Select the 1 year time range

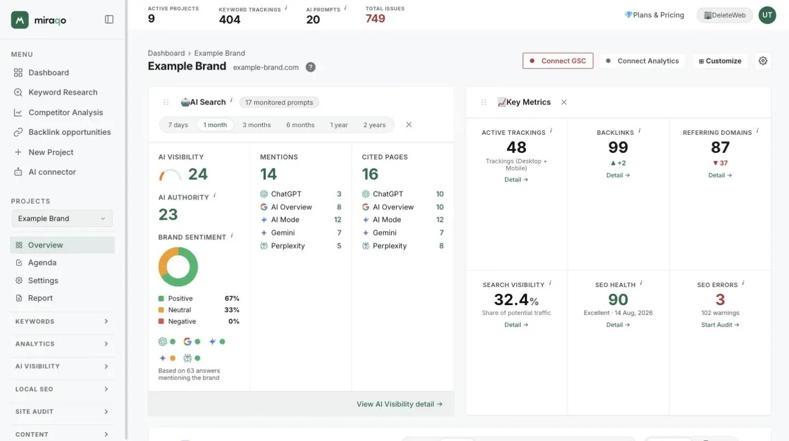point(339,125)
